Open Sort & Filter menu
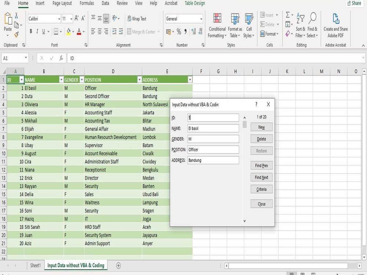Viewport: 367px width, 275px height. (300, 25)
